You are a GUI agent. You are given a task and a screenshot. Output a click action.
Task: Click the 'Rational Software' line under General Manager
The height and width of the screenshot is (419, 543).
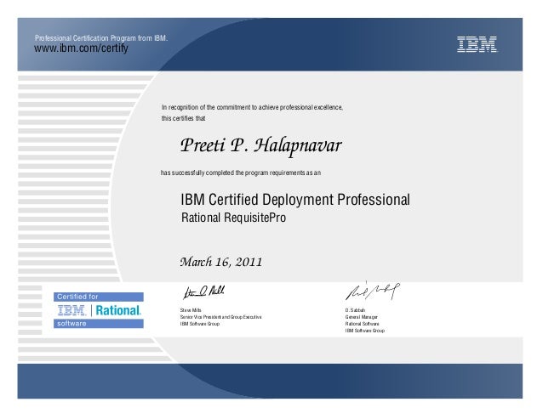pyautogui.click(x=362, y=324)
